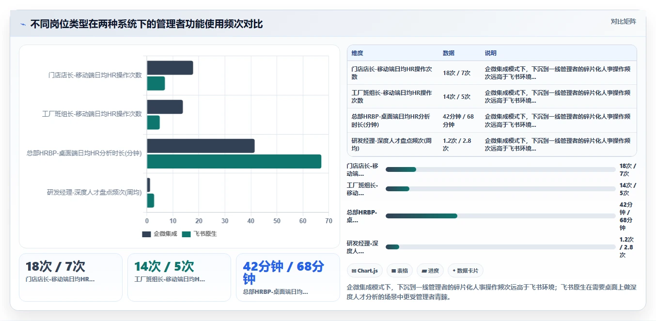Click chart axis label 工厂班组长-移动端日均HR操作次数
The image size is (656, 321).
92,114
